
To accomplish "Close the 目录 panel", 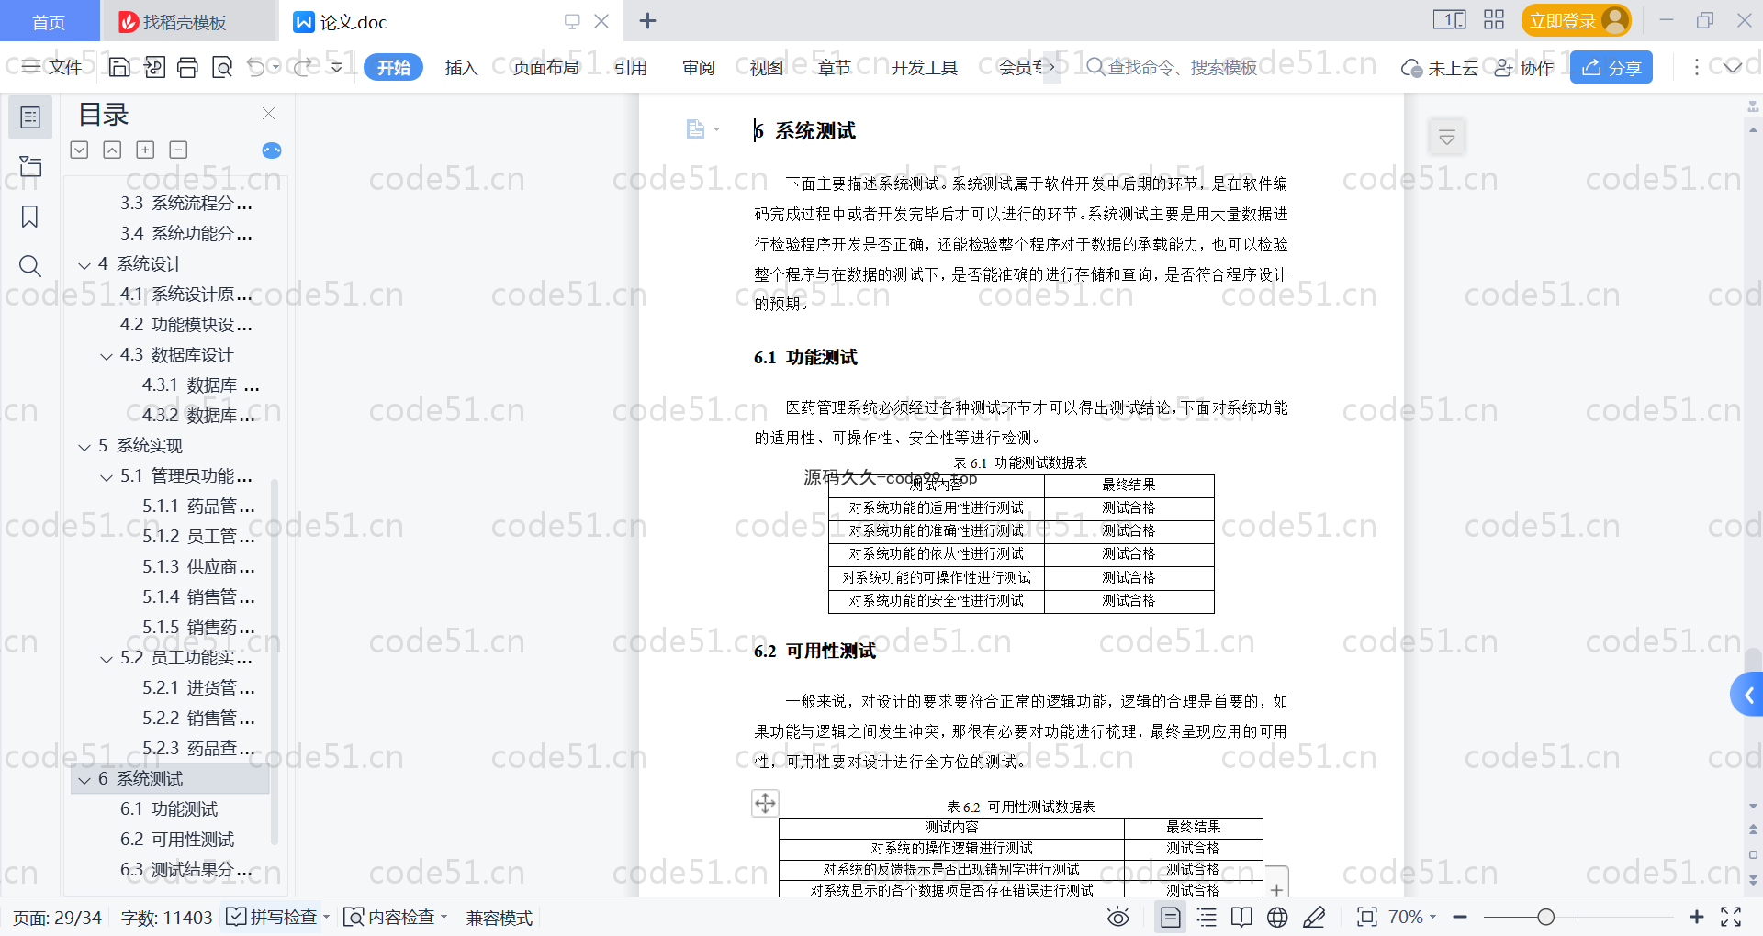I will point(269,113).
